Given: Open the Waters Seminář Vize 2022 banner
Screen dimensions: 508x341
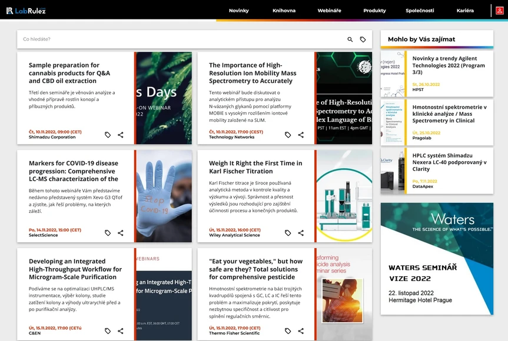Looking at the screenshot, I should coord(437,259).
